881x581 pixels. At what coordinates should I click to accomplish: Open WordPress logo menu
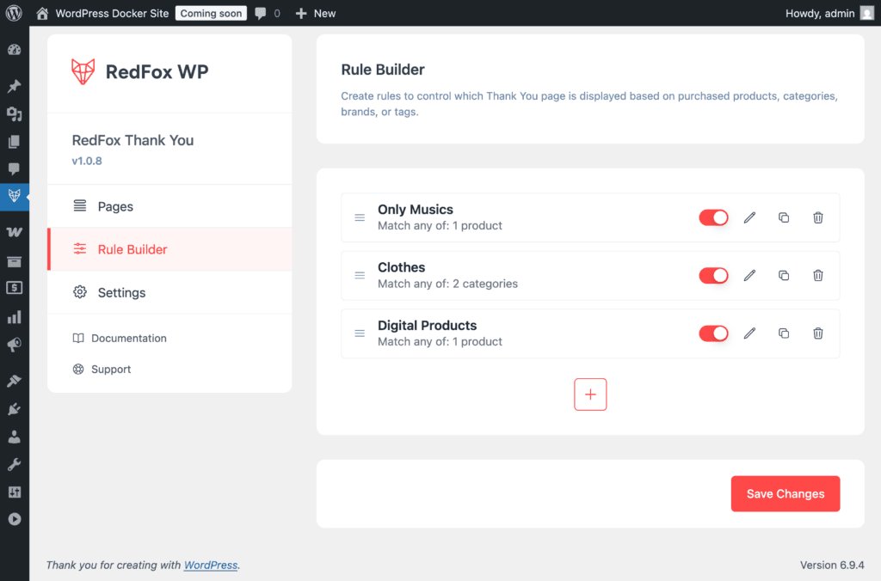pyautogui.click(x=14, y=13)
